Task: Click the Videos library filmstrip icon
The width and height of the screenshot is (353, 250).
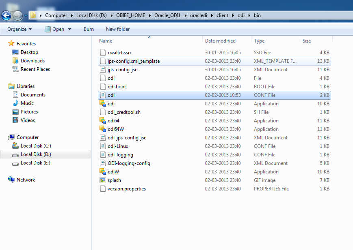Action: pos(15,120)
